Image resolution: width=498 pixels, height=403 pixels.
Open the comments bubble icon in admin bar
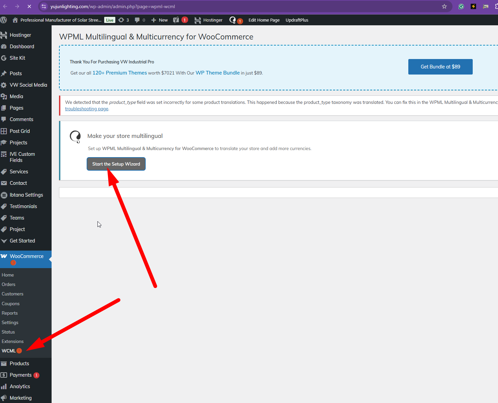coord(137,20)
